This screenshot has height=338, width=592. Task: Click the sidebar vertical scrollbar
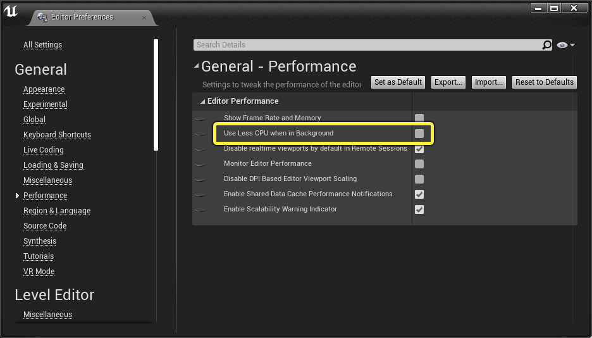point(156,95)
